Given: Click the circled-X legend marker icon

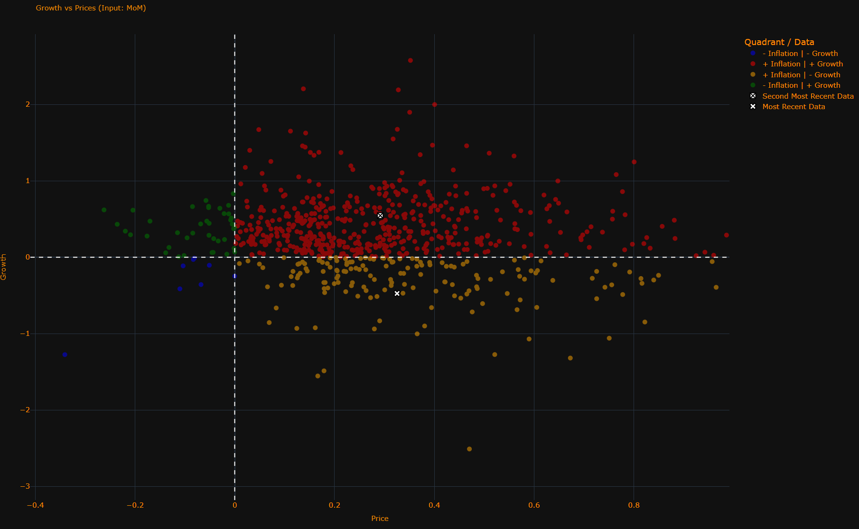Looking at the screenshot, I should coord(753,96).
